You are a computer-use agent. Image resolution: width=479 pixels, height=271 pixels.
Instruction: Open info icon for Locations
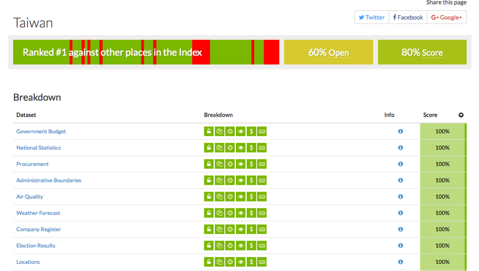[x=400, y=262]
